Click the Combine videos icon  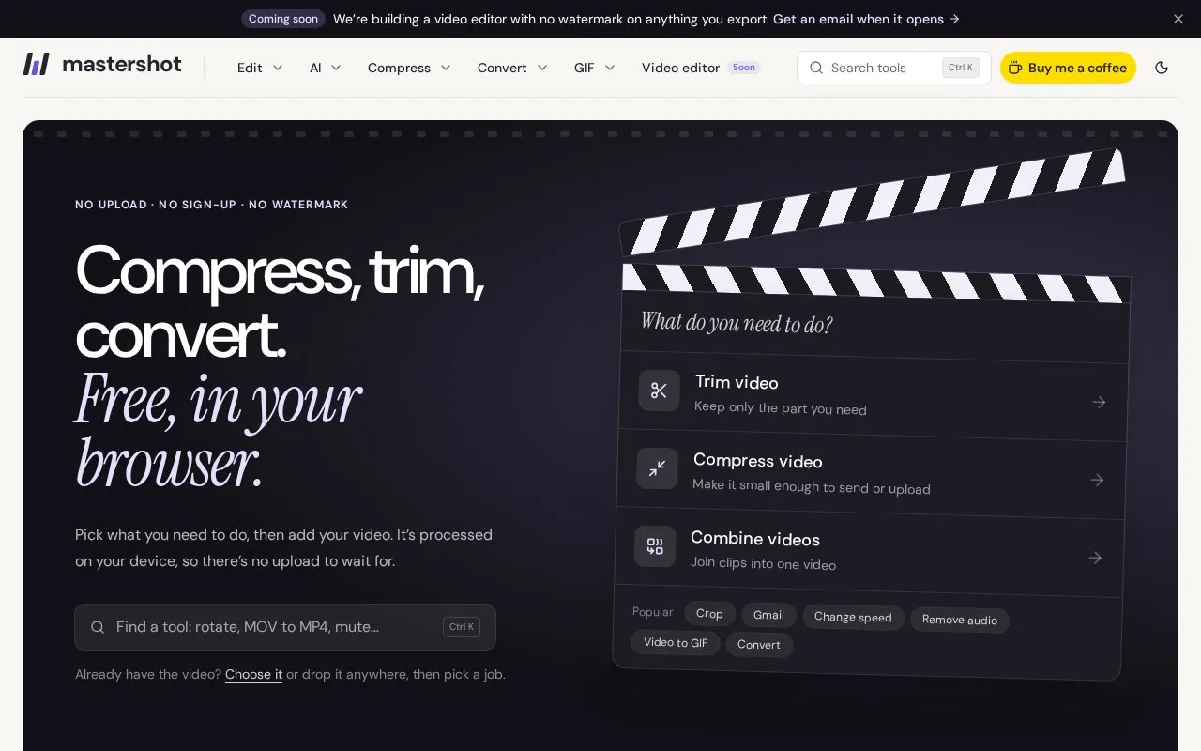click(x=655, y=546)
